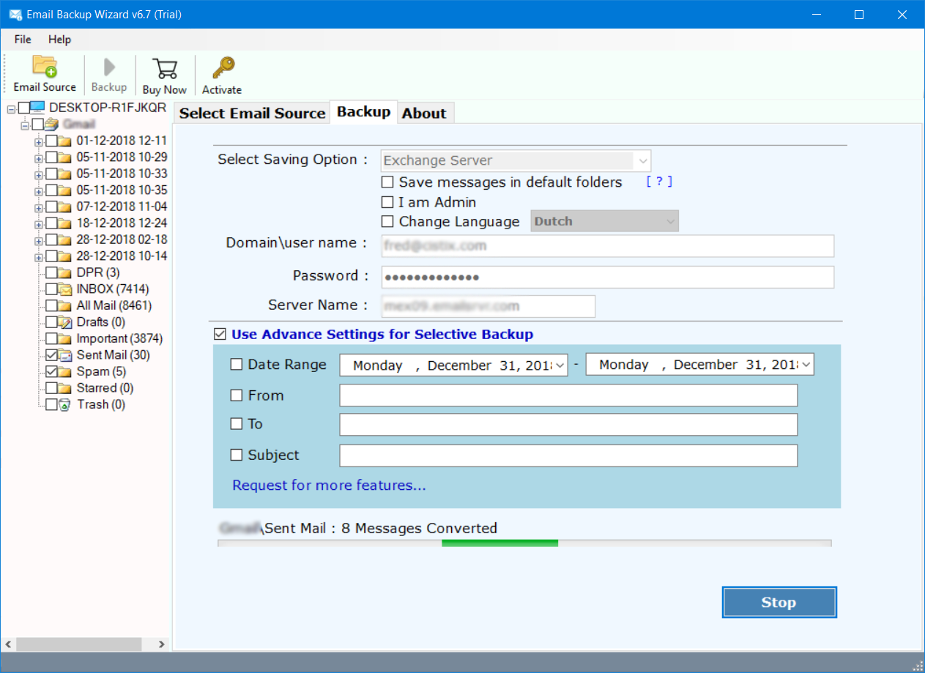
Task: Open the end date picker dropdown
Action: point(806,365)
